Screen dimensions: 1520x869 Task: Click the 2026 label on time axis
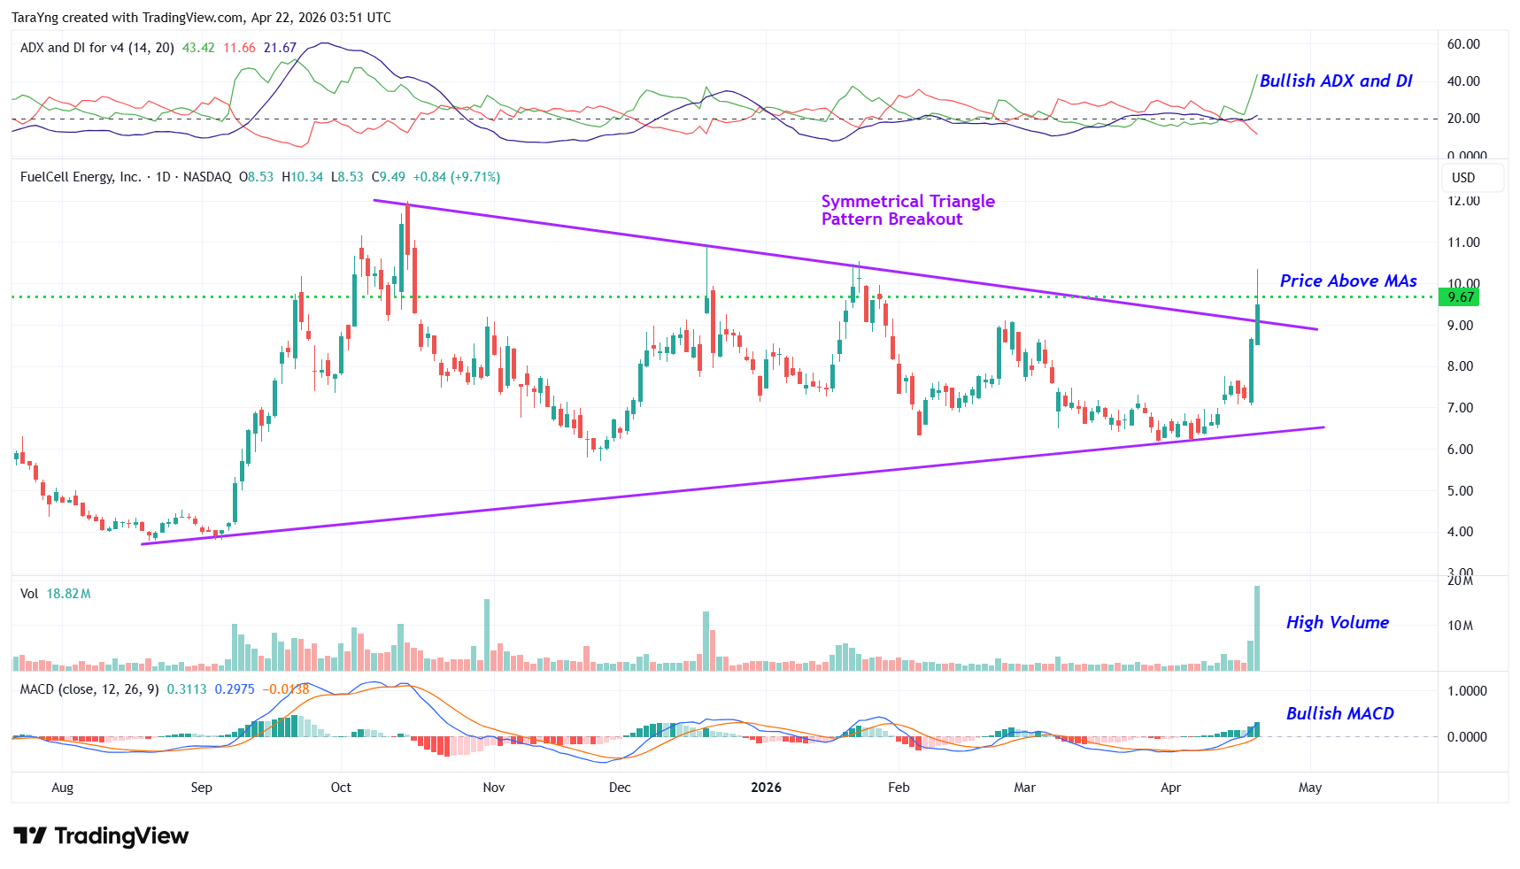coord(766,788)
